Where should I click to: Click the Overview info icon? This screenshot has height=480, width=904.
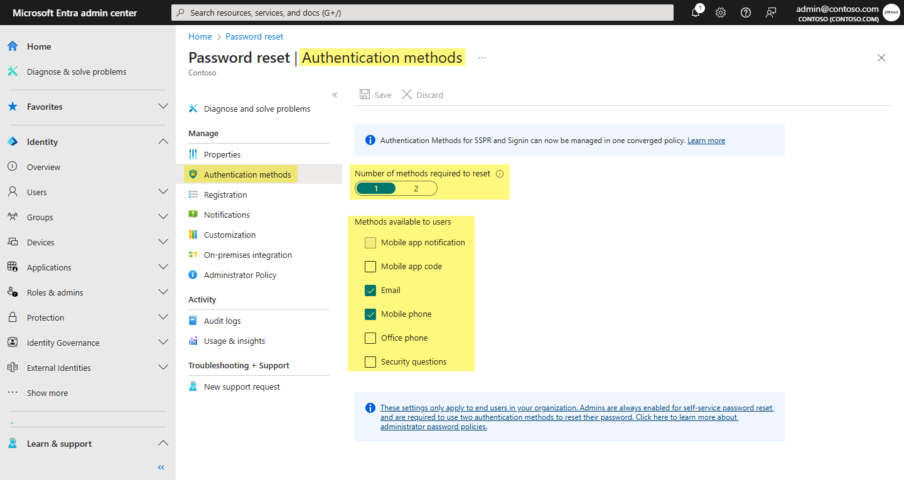pyautogui.click(x=13, y=167)
